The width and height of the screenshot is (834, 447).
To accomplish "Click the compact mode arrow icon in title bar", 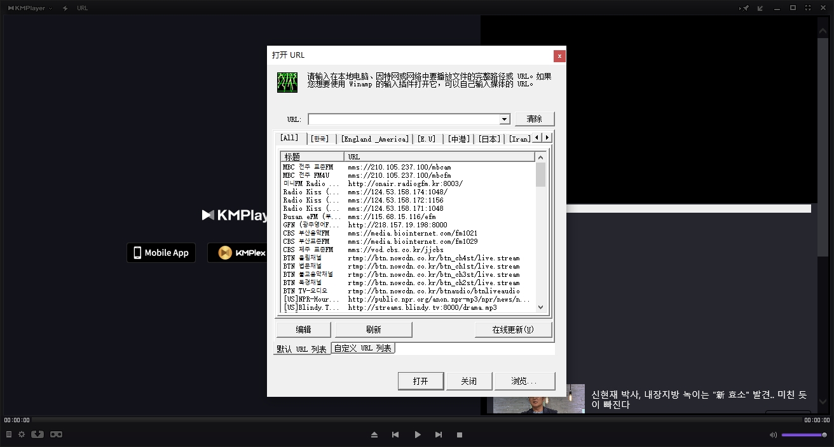I will [x=760, y=8].
